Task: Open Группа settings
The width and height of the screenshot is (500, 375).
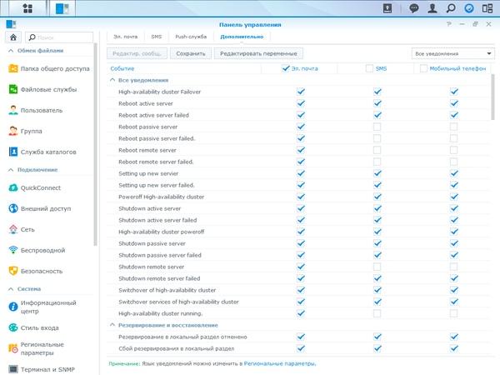Action: pos(25,131)
